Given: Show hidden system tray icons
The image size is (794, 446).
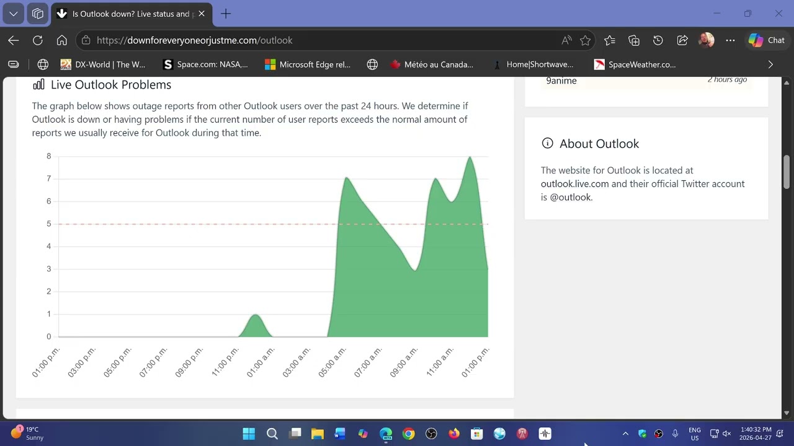Looking at the screenshot, I should point(625,434).
